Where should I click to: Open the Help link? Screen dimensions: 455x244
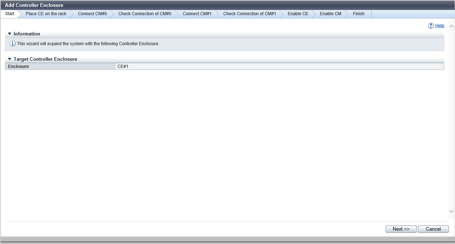[439, 26]
